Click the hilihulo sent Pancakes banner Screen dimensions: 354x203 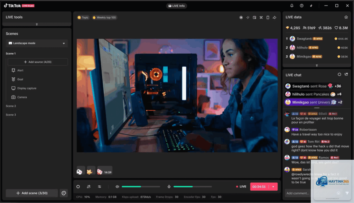[313, 94]
